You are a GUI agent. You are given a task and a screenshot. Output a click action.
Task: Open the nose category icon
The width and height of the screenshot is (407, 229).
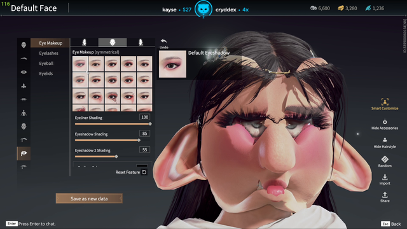coord(24,86)
